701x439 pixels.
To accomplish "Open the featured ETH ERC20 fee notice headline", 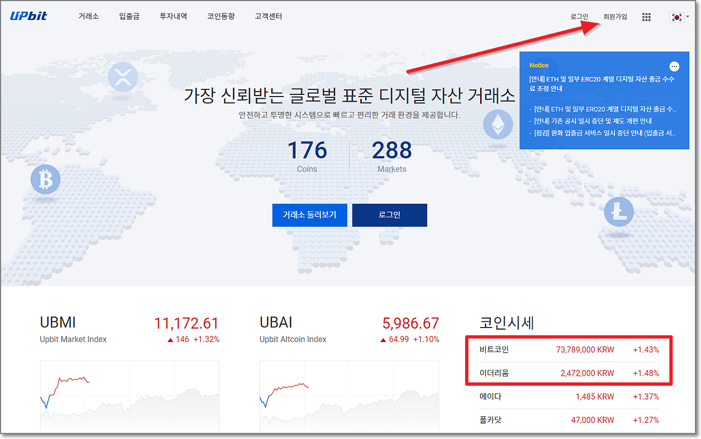I will click(x=602, y=84).
